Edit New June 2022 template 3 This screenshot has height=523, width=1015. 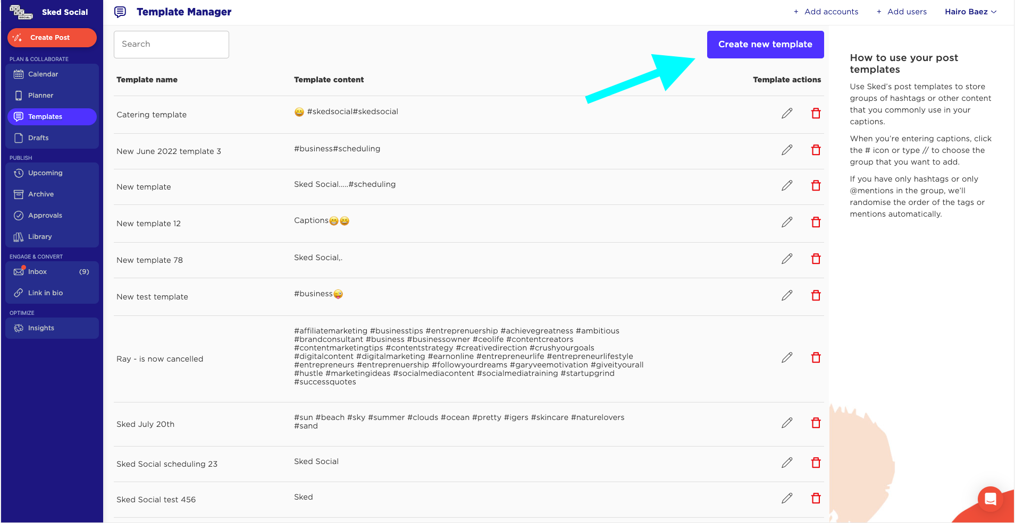click(787, 150)
